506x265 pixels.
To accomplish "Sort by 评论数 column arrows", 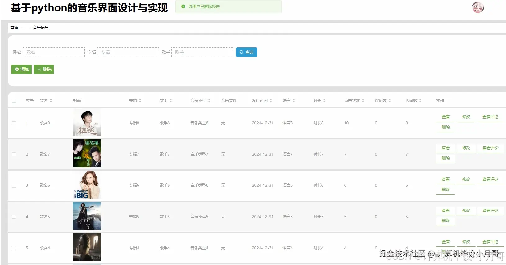I will (390, 101).
